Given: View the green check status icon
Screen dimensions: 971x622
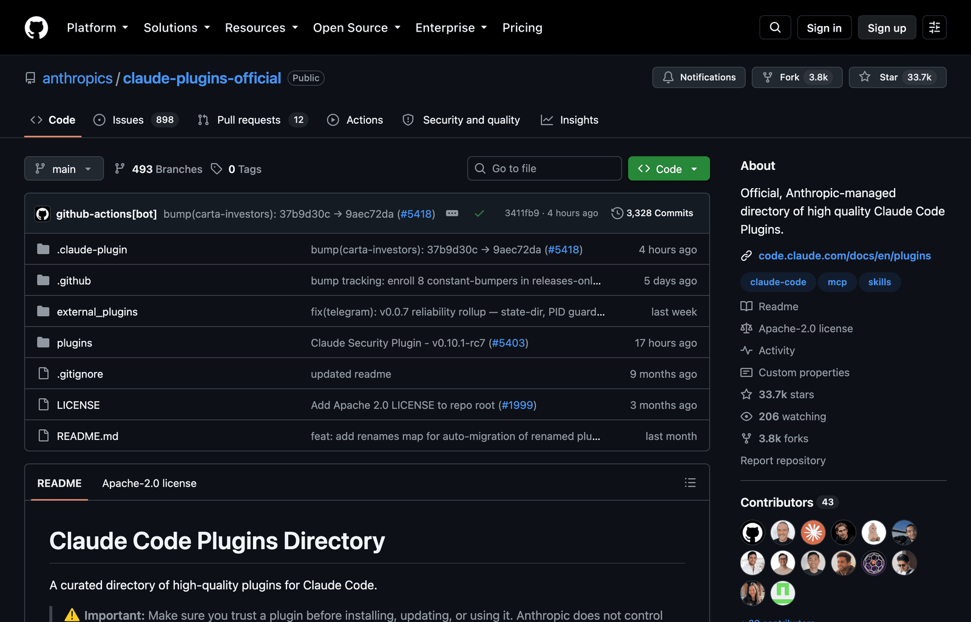Looking at the screenshot, I should tap(479, 214).
